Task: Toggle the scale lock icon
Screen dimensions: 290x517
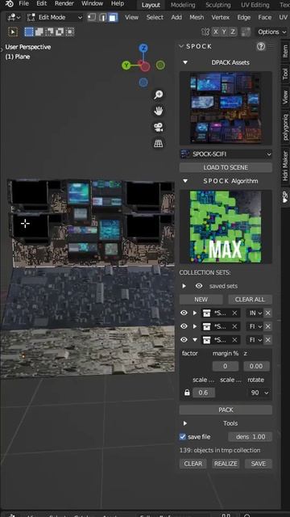Action: [x=187, y=393]
